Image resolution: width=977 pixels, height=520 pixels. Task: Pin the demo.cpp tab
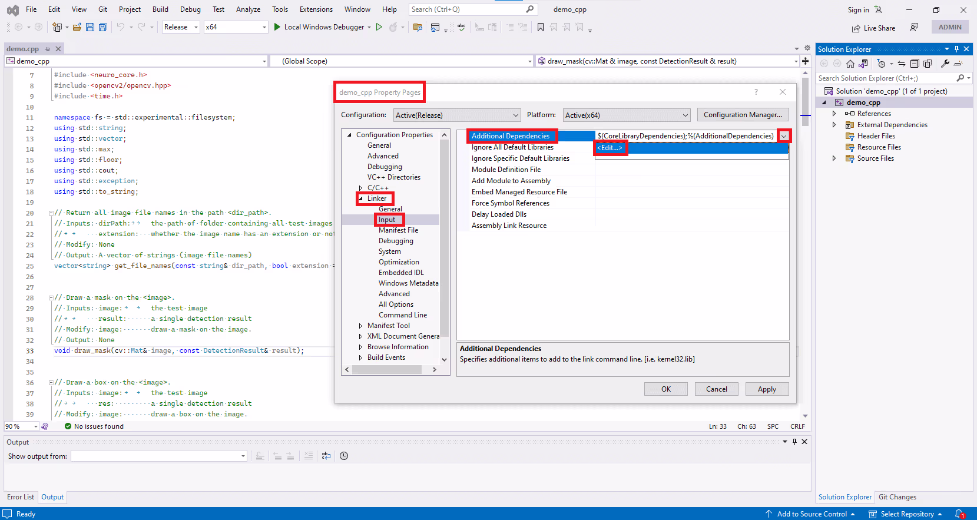tap(48, 49)
